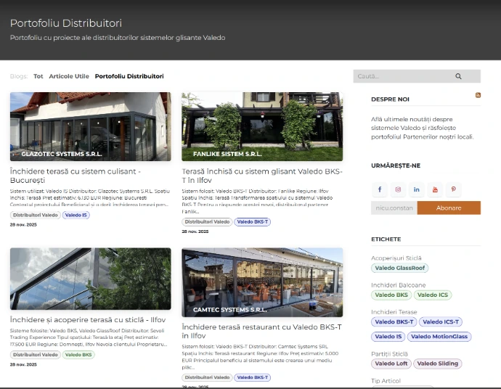Viewport: 501px width, 389px height.
Task: Switch to the Tot blog tab
Action: (38, 76)
